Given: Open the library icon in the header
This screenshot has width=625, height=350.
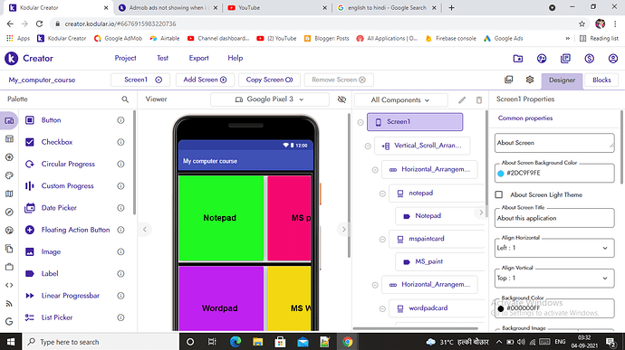Looking at the screenshot, I should [565, 59].
